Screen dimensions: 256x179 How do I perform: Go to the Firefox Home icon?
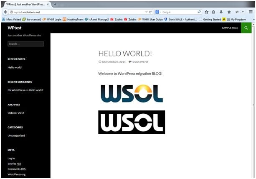[x=229, y=12]
